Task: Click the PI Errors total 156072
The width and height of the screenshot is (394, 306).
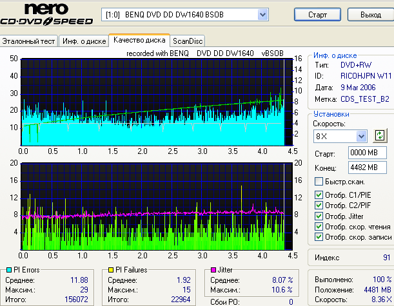Action: point(76,299)
